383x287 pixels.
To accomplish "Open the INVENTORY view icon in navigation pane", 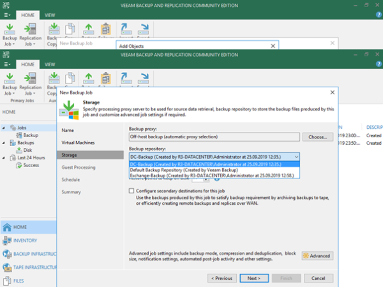I will pyautogui.click(x=7, y=240).
